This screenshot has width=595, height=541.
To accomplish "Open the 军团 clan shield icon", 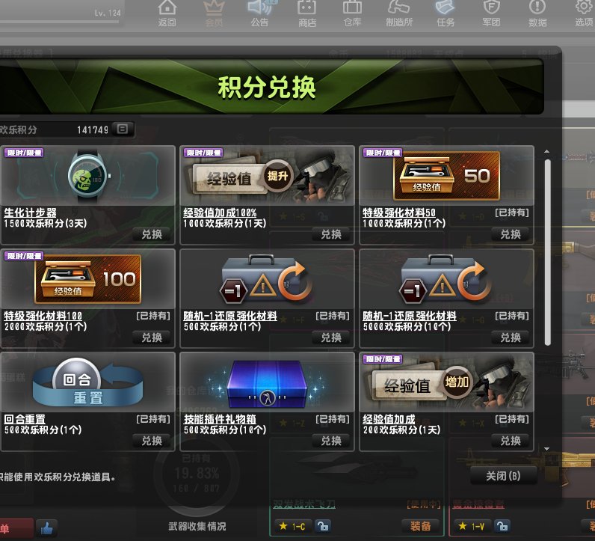I will click(x=491, y=13).
